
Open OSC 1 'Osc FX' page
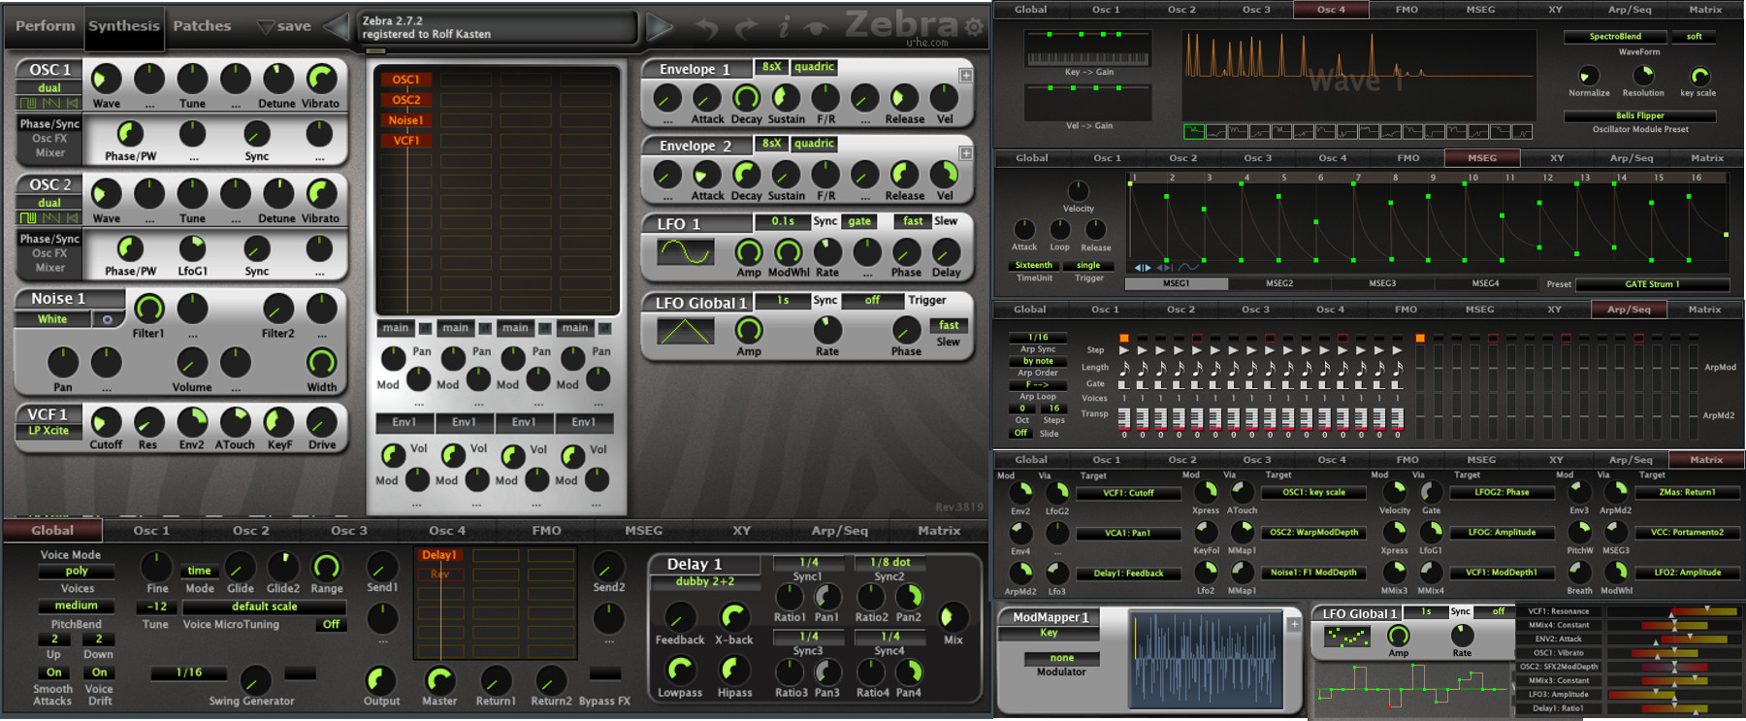[48, 139]
